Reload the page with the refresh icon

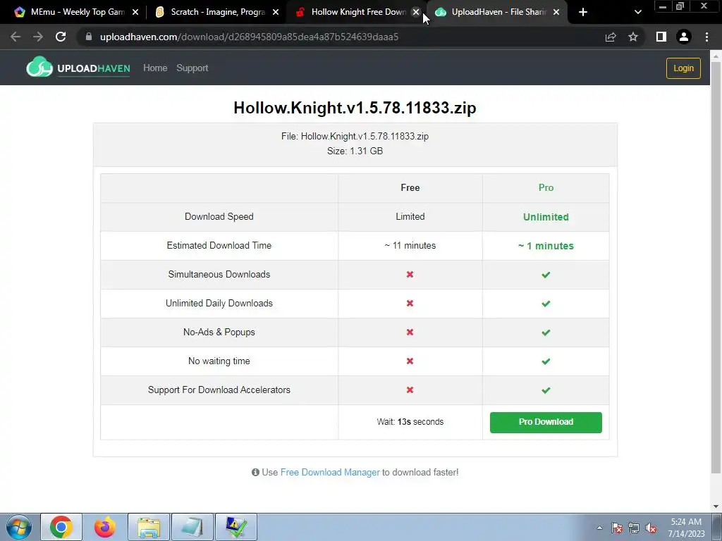[61, 37]
